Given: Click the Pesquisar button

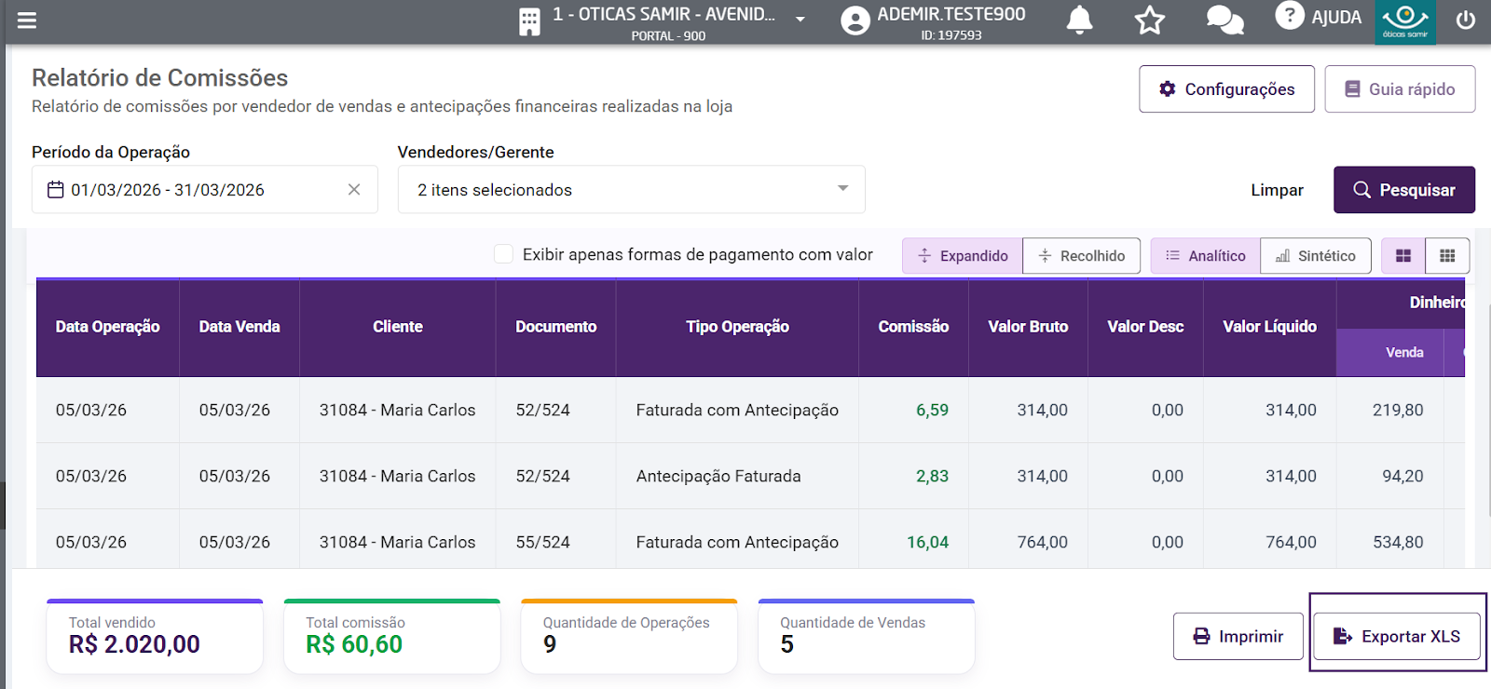Looking at the screenshot, I should pyautogui.click(x=1403, y=190).
